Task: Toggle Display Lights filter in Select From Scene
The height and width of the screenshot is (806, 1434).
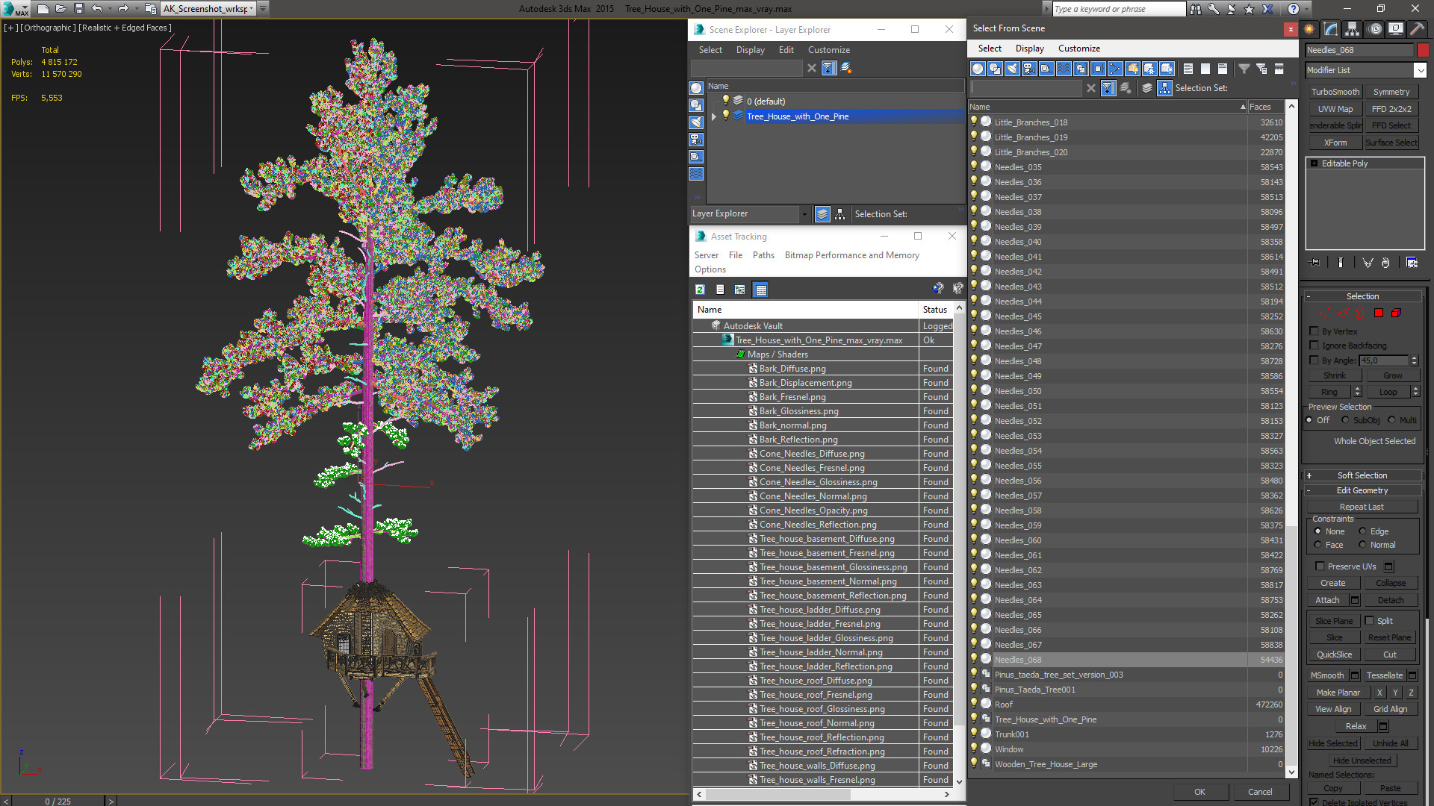Action: [1012, 69]
